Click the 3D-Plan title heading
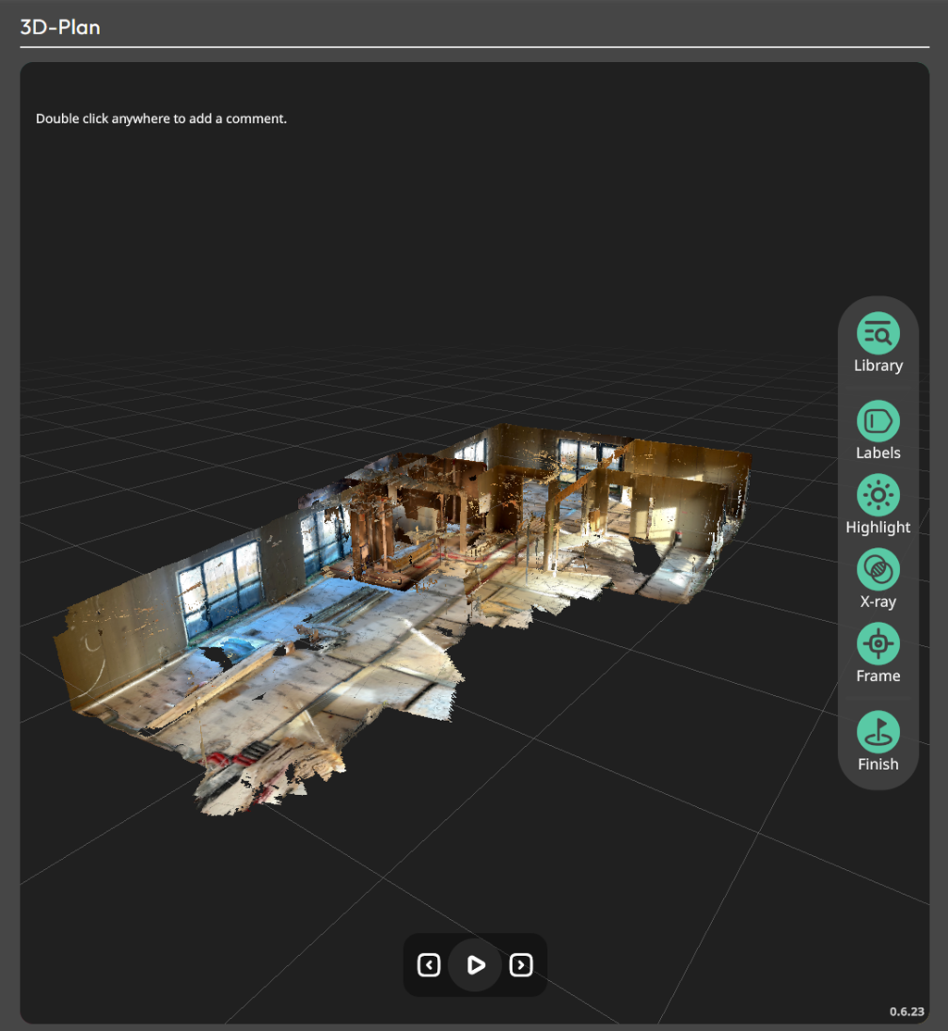Screen dimensions: 948x1031 click(60, 27)
